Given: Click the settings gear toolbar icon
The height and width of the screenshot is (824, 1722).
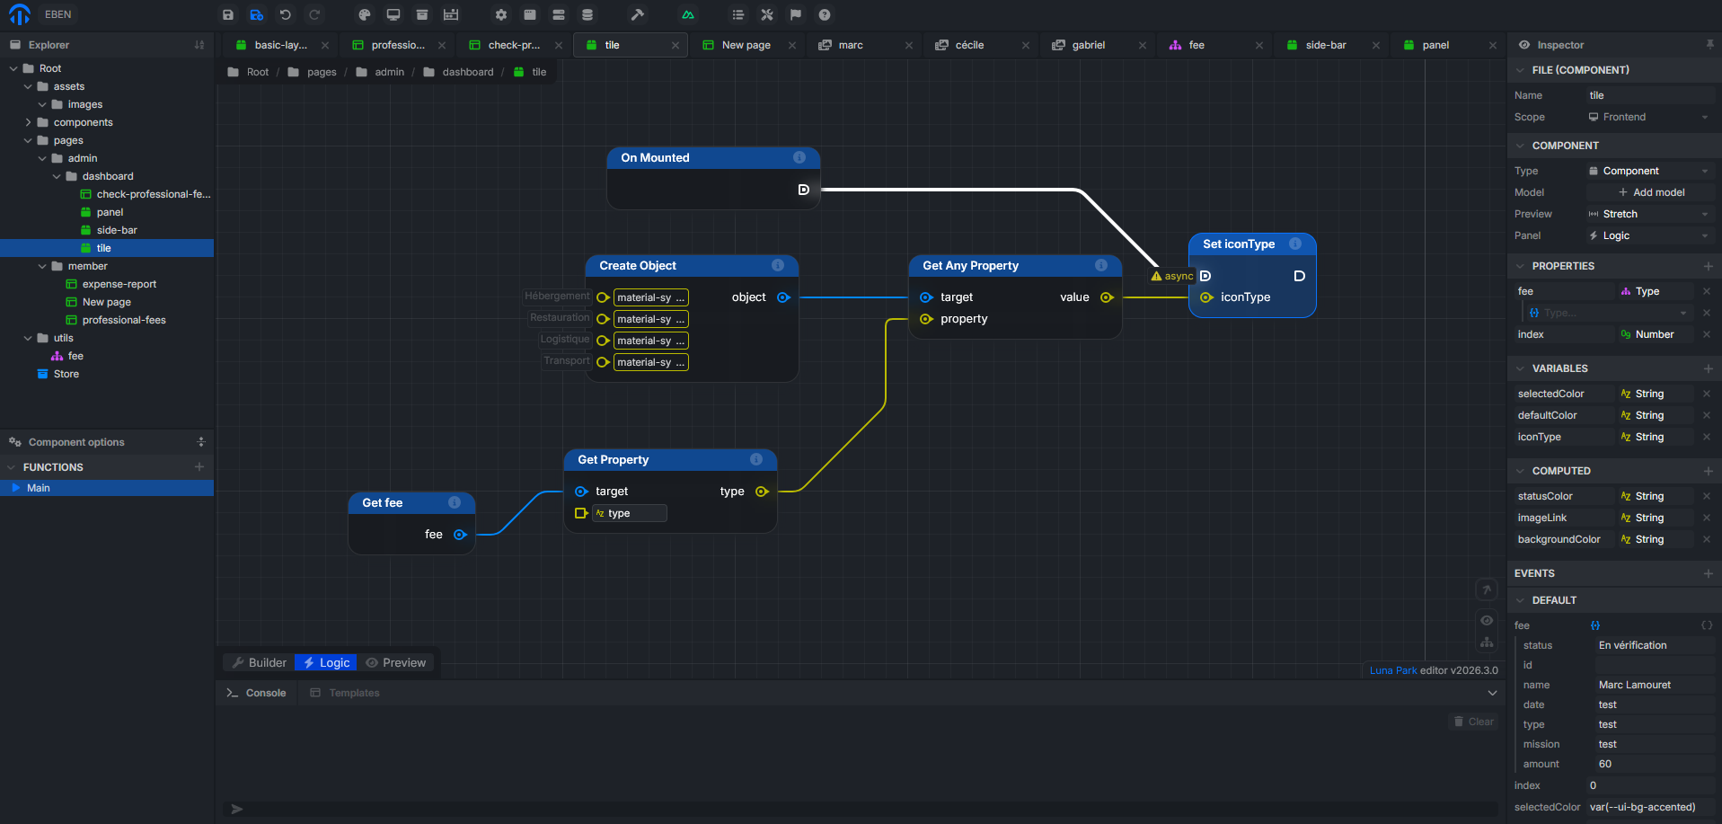Looking at the screenshot, I should tap(501, 14).
